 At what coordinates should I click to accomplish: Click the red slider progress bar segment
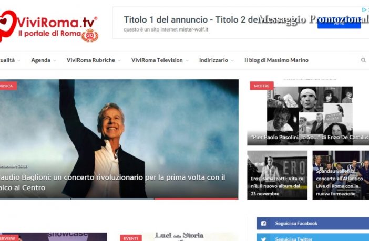tap(196, 198)
